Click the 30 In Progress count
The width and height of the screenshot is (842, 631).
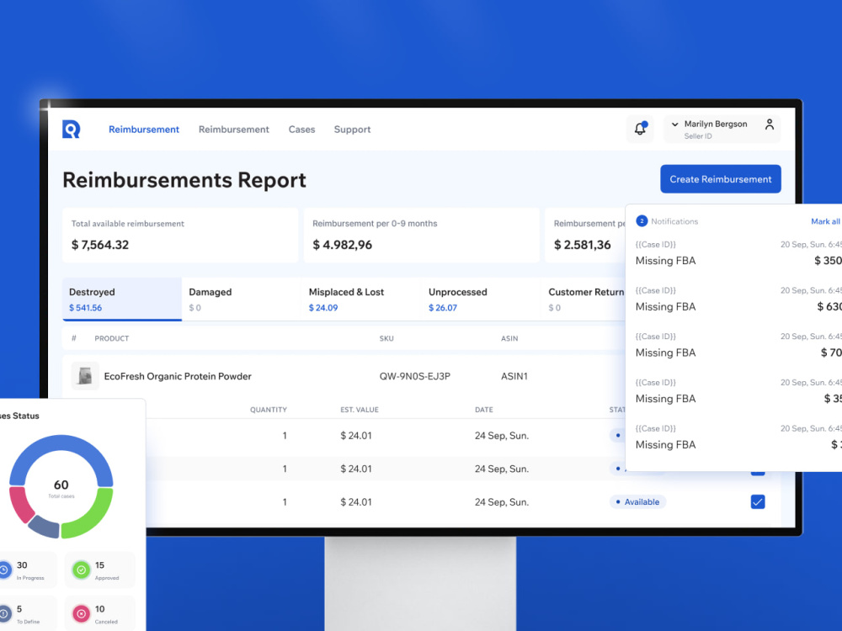22,565
